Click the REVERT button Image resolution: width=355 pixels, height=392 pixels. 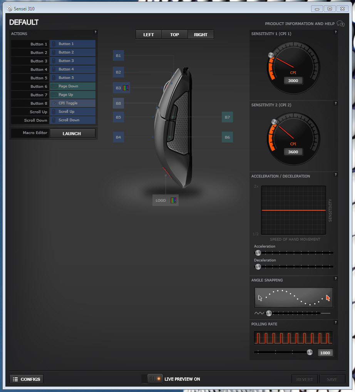[305, 379]
